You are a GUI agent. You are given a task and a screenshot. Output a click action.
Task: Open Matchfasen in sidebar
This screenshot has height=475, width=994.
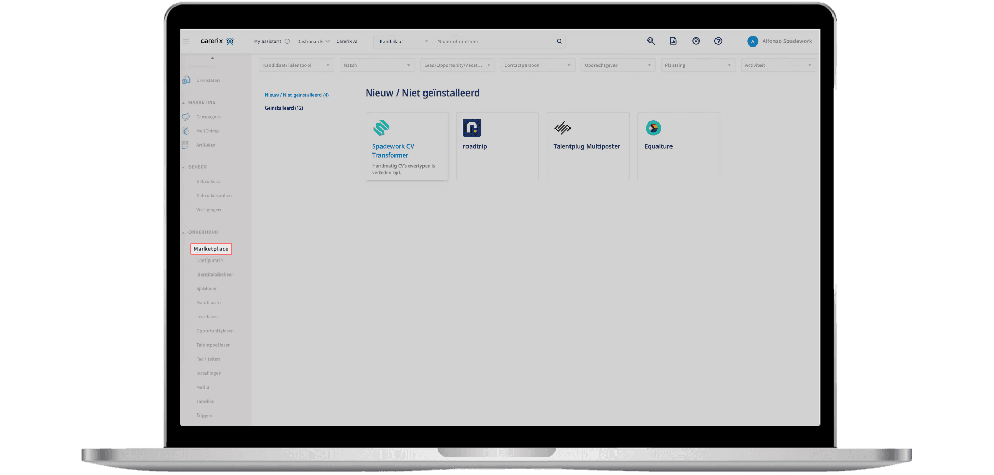click(209, 303)
